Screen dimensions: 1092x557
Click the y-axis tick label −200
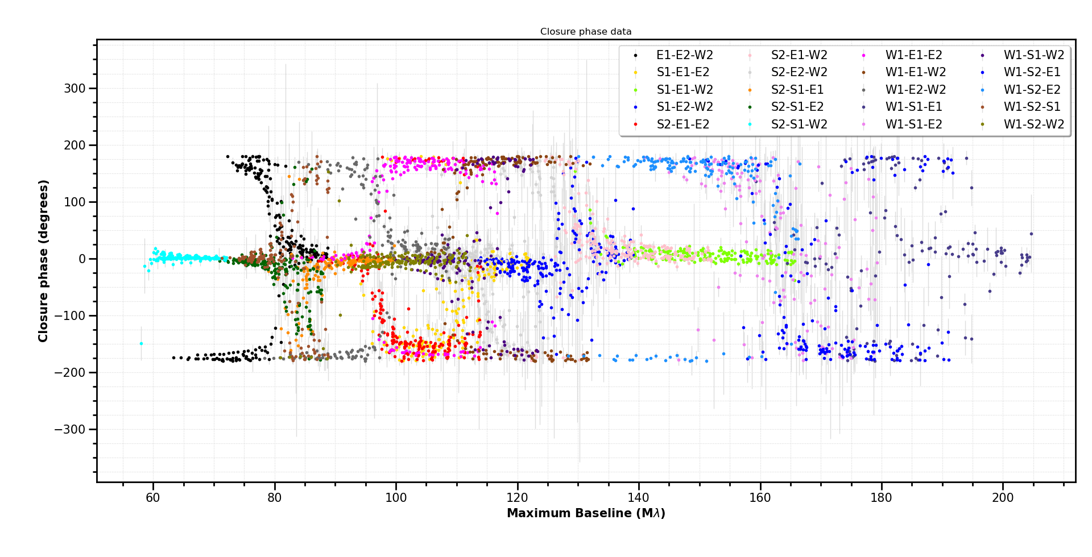70,373
